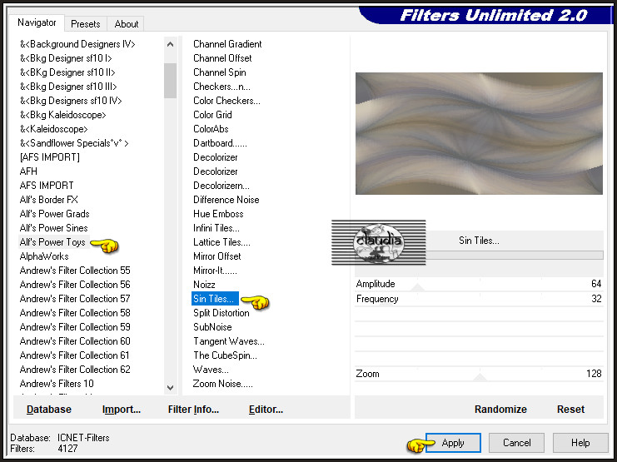Click the category list scrollbar thumb
Viewport: 617px width, 462px height.
171,80
